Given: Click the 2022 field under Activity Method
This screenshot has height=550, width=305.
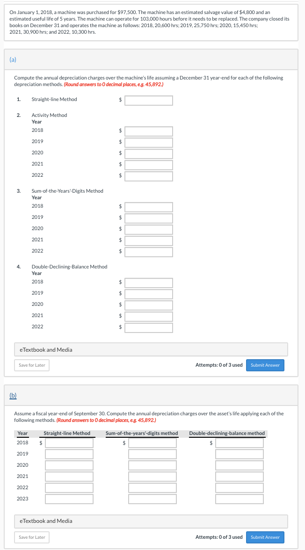Looking at the screenshot, I should pyautogui.click(x=148, y=175).
